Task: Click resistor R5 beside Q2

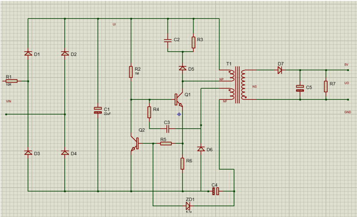Action: (166, 143)
